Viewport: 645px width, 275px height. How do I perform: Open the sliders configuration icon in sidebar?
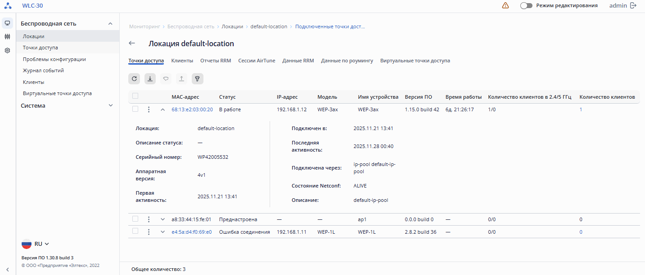tap(7, 37)
